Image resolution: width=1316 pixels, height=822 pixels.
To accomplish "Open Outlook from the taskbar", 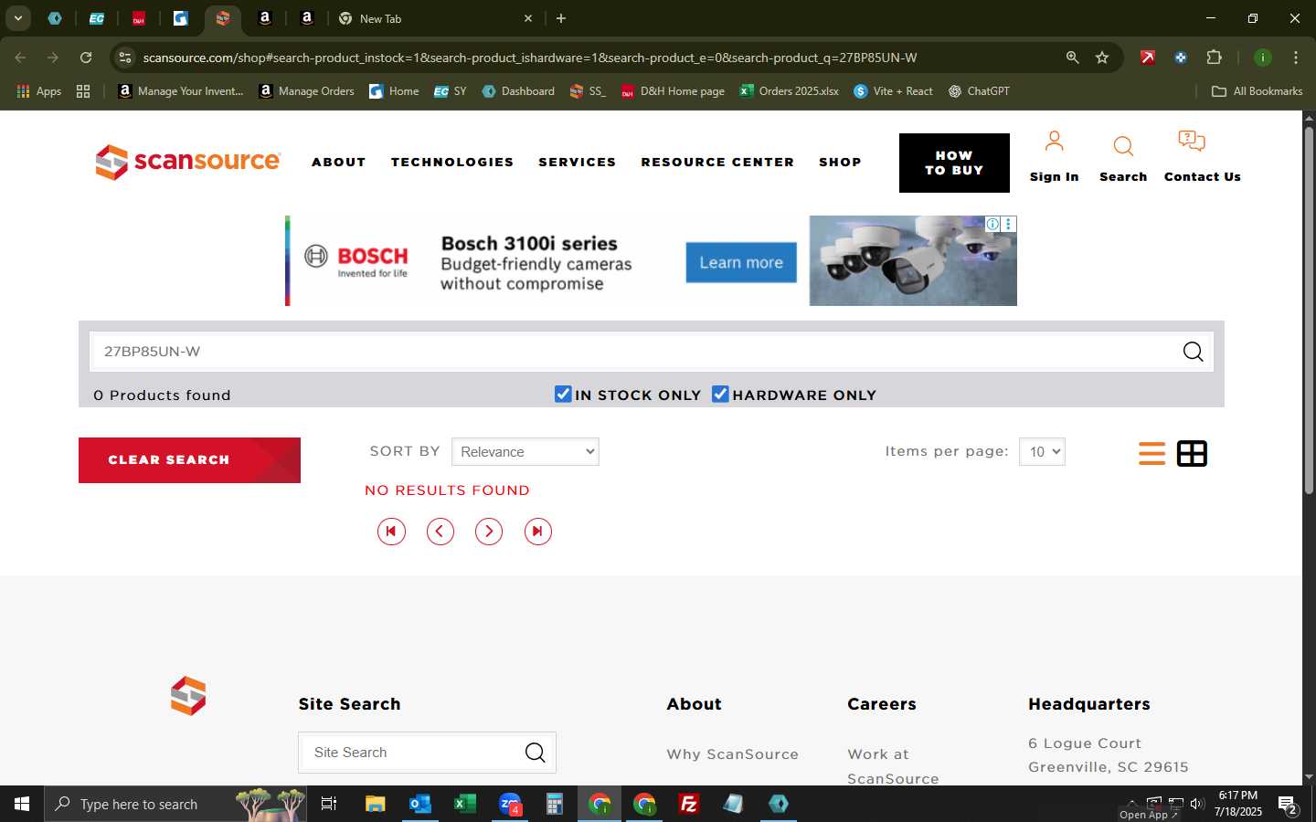I will click(x=419, y=804).
